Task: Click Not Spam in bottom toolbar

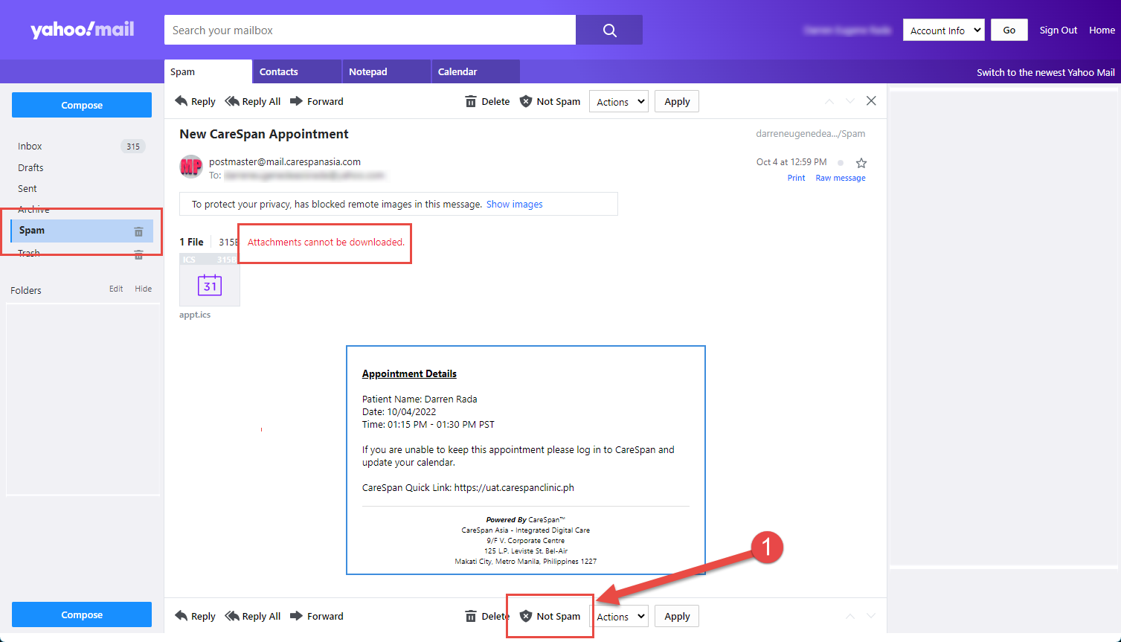Action: (550, 616)
